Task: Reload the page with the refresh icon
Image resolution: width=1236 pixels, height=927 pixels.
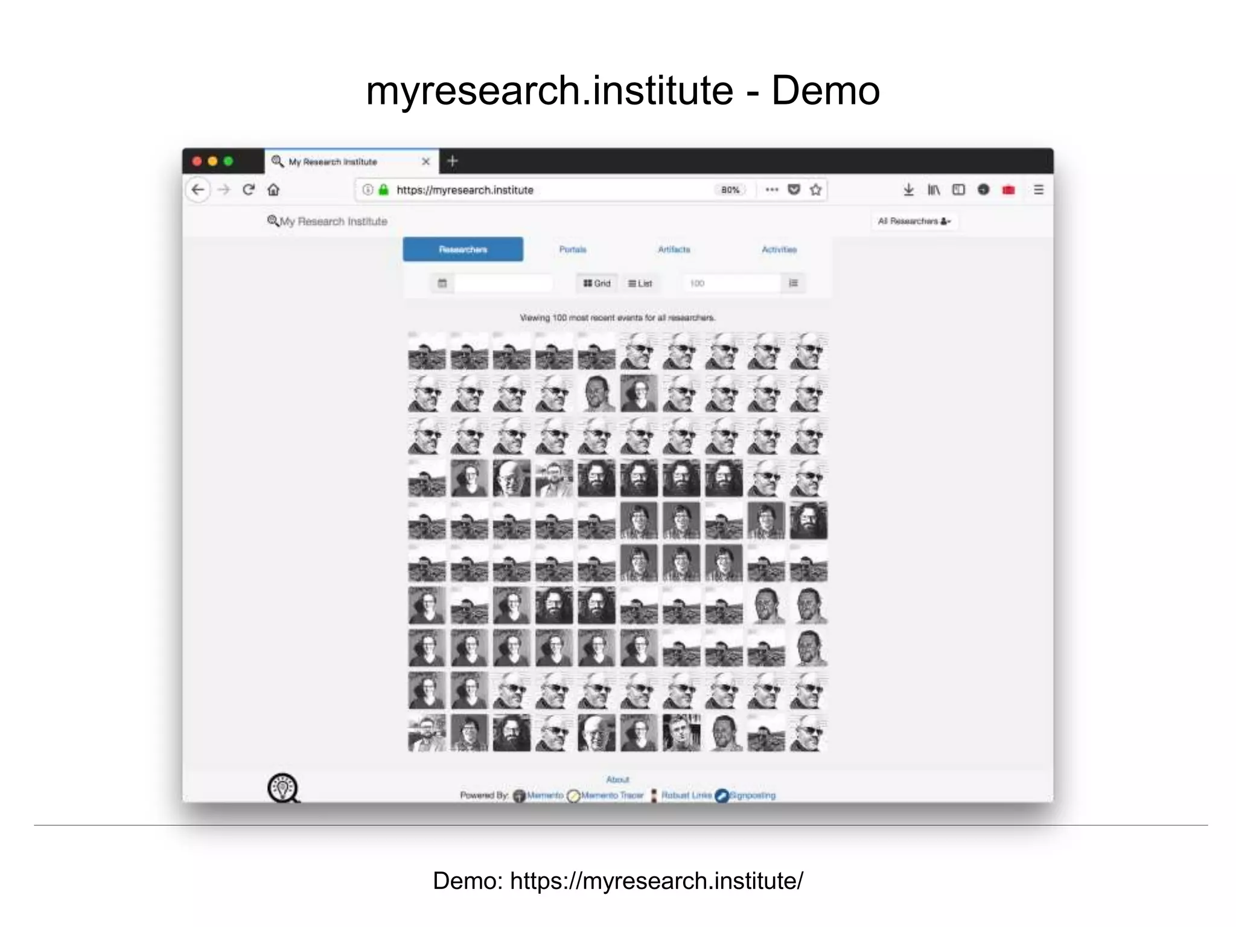Action: (249, 190)
